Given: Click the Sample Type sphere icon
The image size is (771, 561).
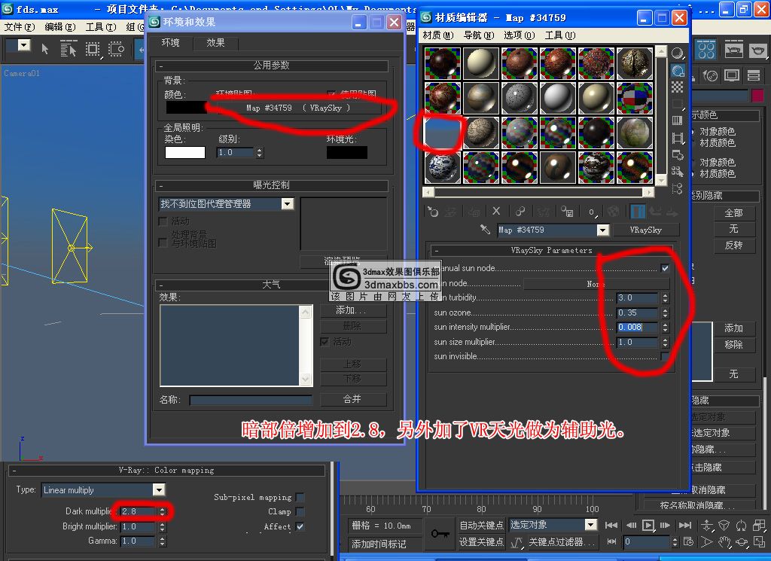Looking at the screenshot, I should click(678, 53).
